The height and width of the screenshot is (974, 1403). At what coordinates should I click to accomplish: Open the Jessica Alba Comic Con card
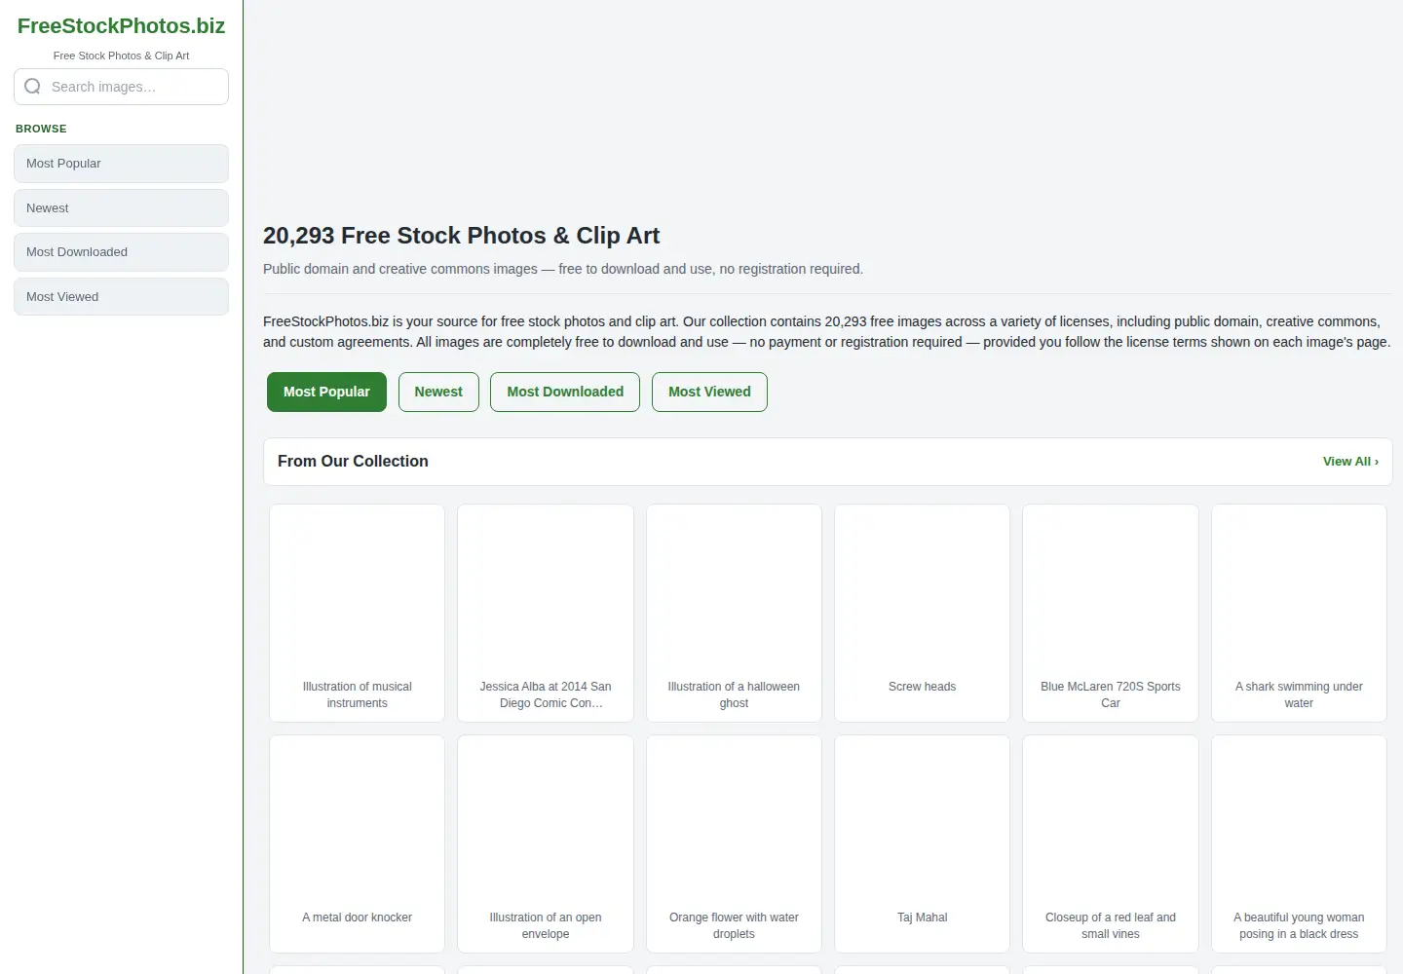(546, 613)
